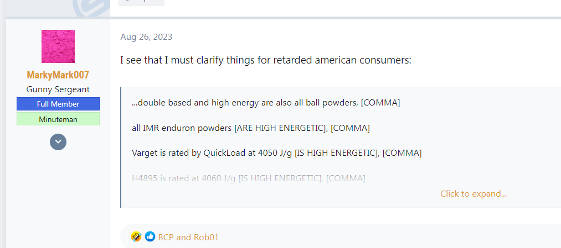Expand user details chevron below Minuteman badge
This screenshot has width=561, height=248.
pos(58,141)
